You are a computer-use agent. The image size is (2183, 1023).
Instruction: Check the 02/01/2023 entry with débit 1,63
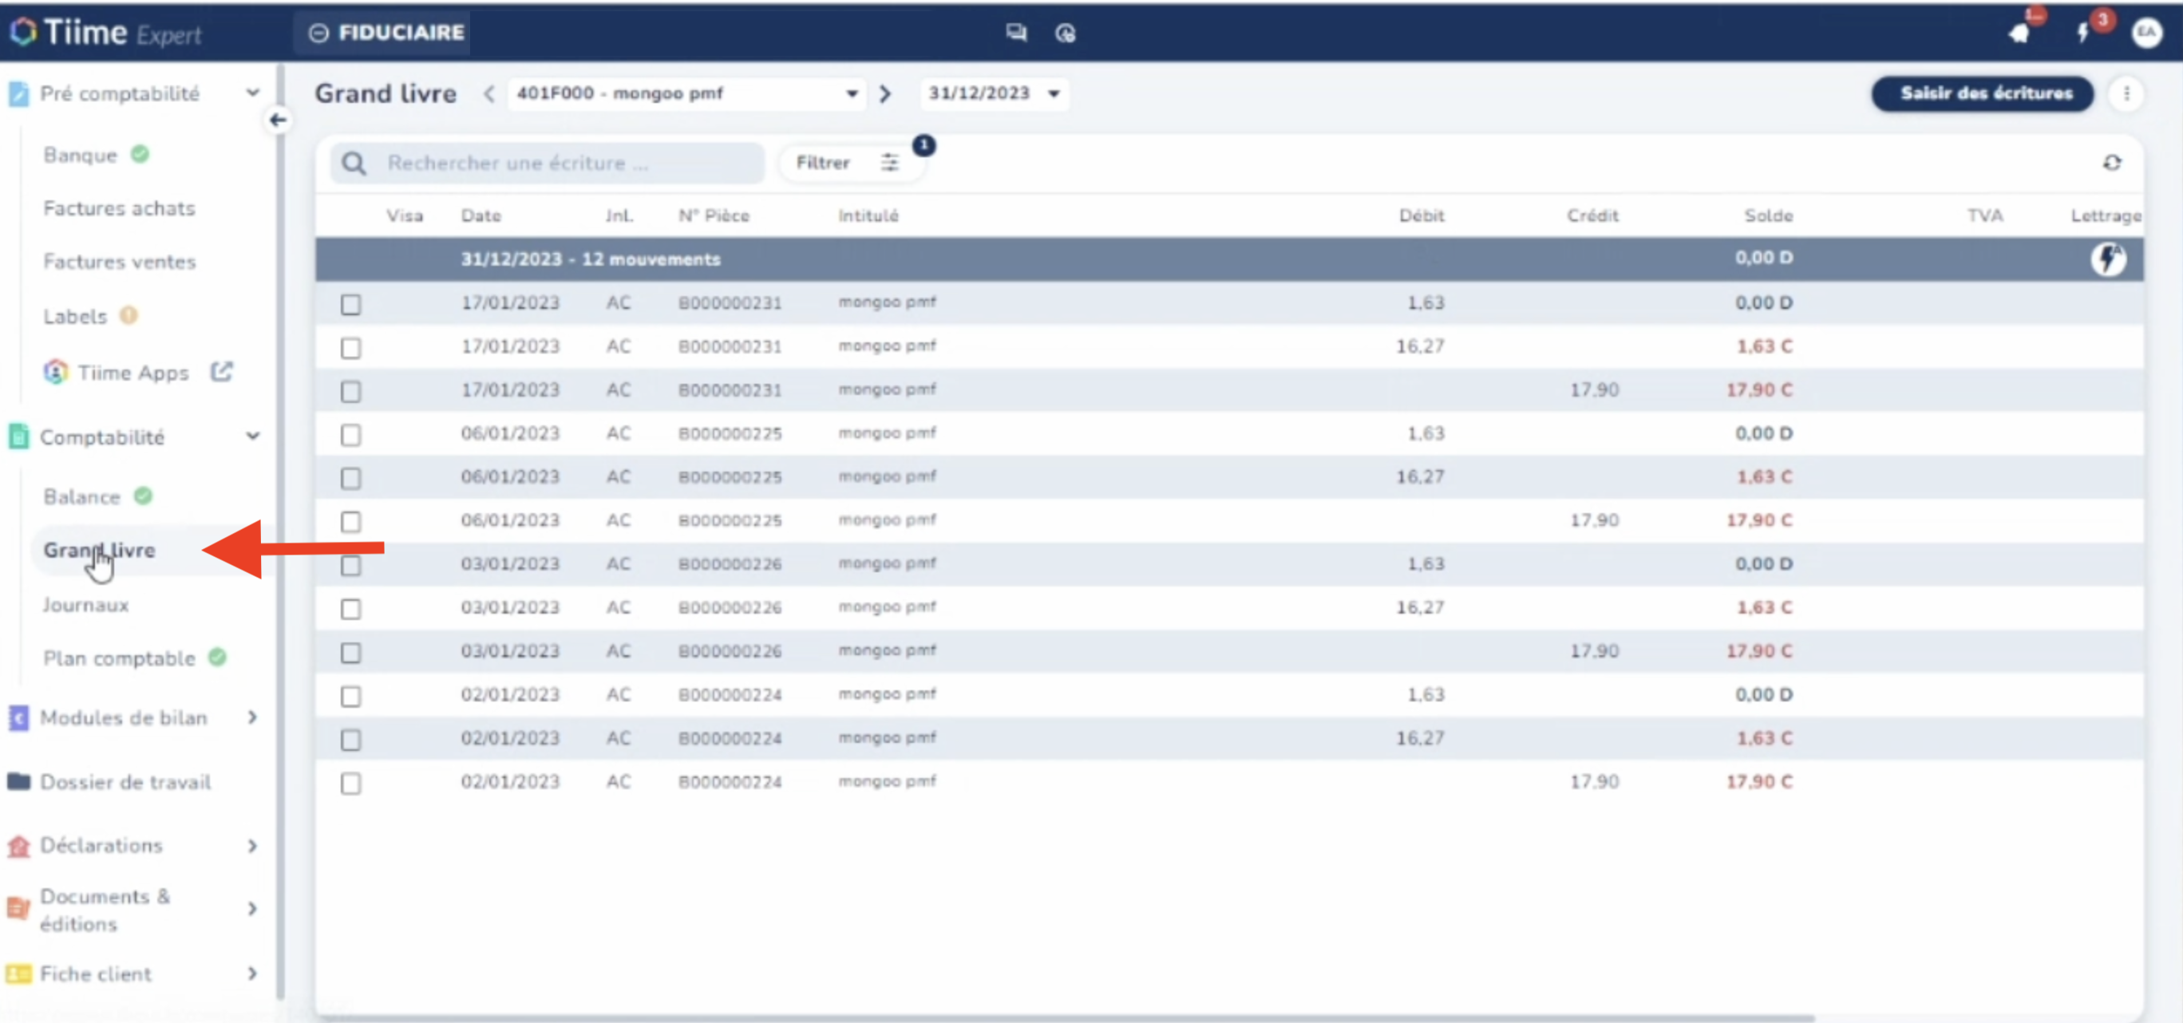(351, 696)
